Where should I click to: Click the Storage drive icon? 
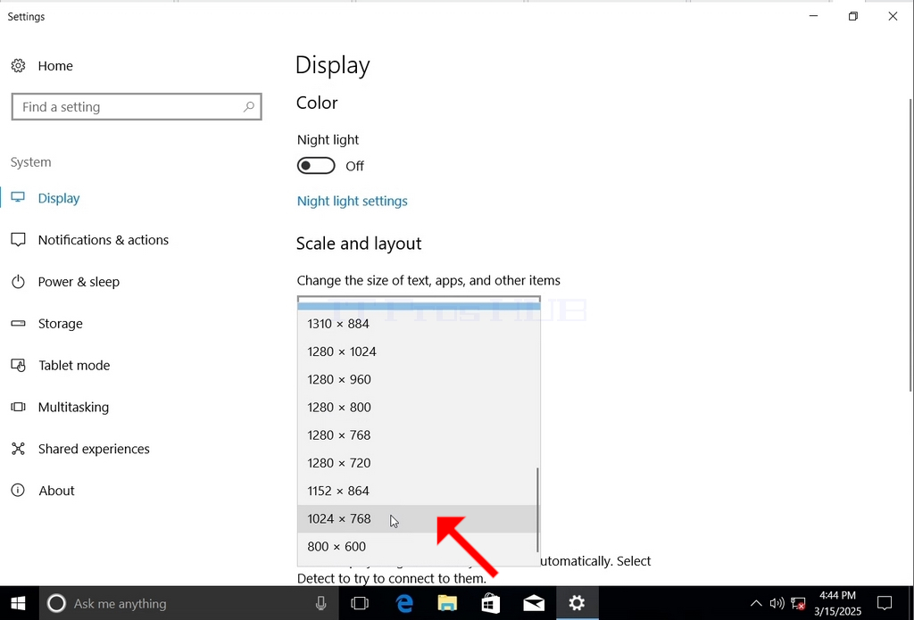pyautogui.click(x=18, y=324)
